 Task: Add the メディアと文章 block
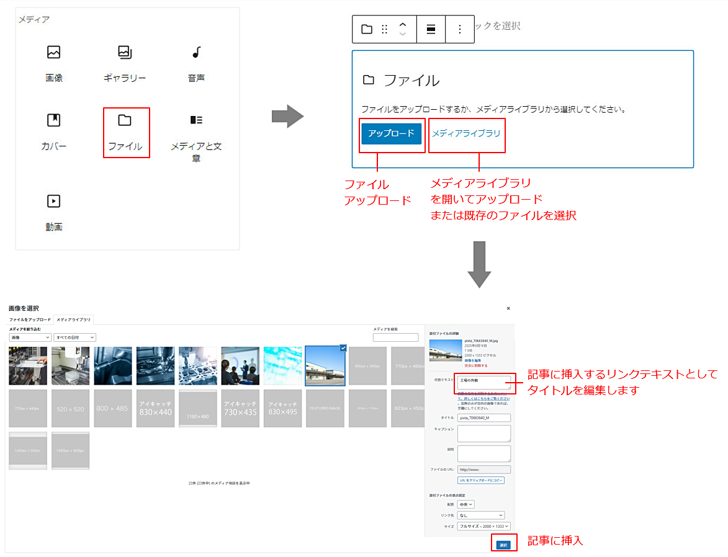tap(196, 138)
